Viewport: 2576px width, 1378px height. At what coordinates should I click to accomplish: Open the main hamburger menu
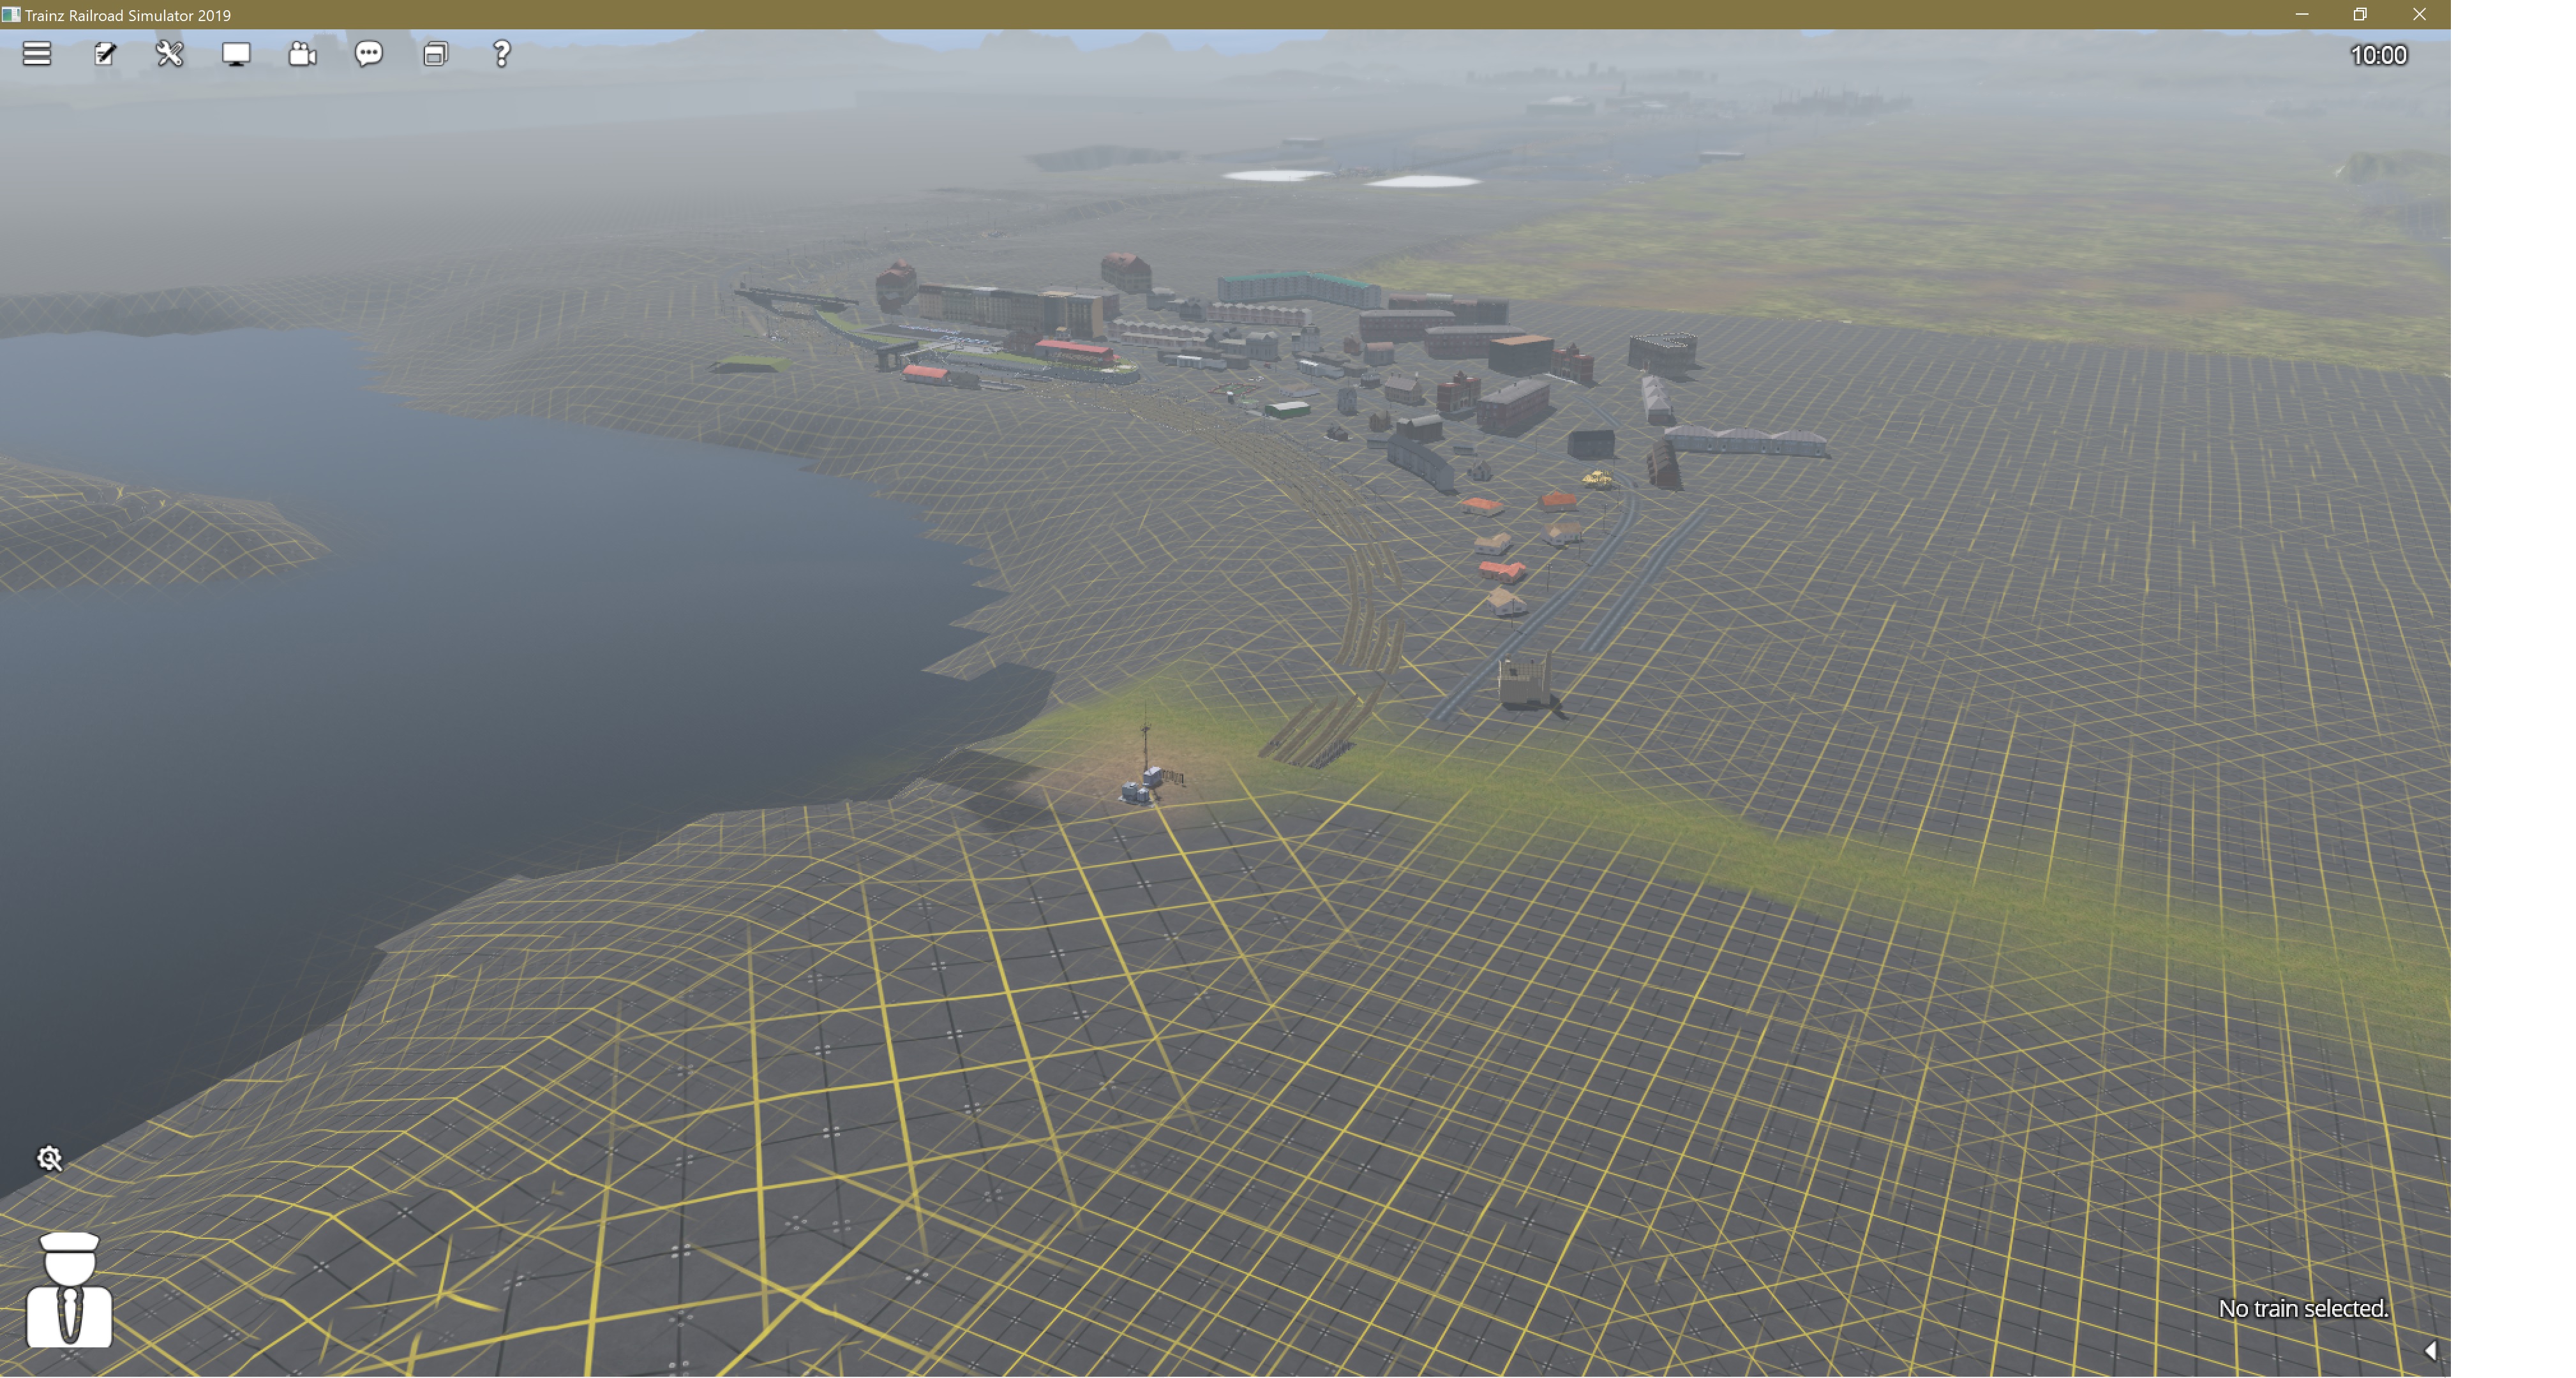pyautogui.click(x=37, y=54)
